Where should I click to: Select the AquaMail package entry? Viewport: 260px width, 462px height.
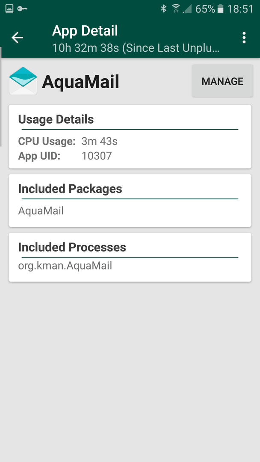41,210
